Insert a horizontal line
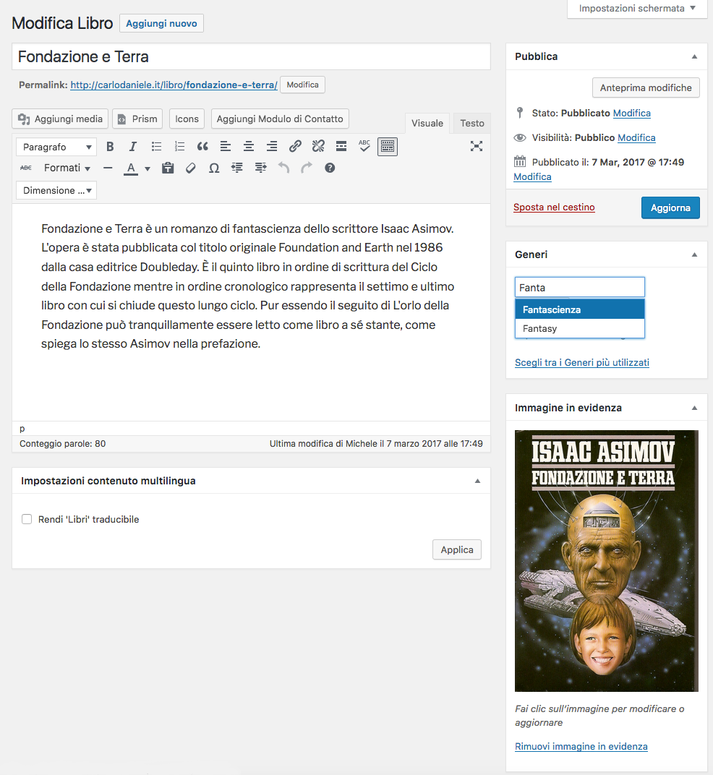 (108, 168)
